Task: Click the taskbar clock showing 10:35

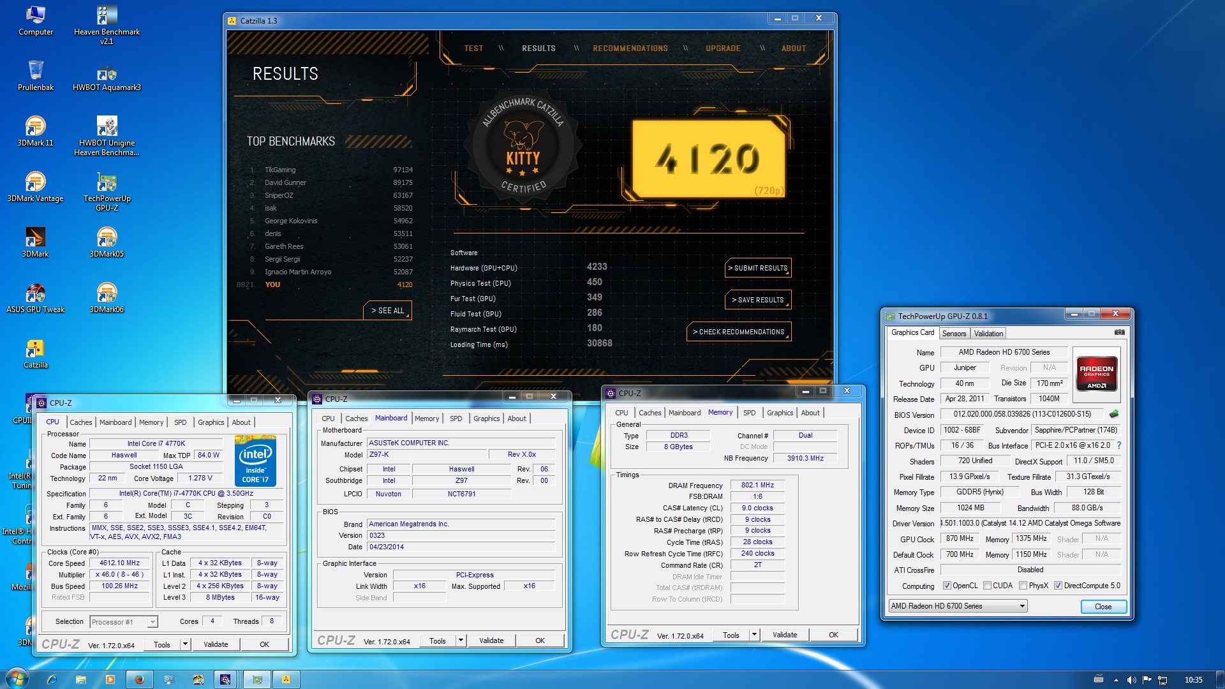Action: click(x=1192, y=680)
